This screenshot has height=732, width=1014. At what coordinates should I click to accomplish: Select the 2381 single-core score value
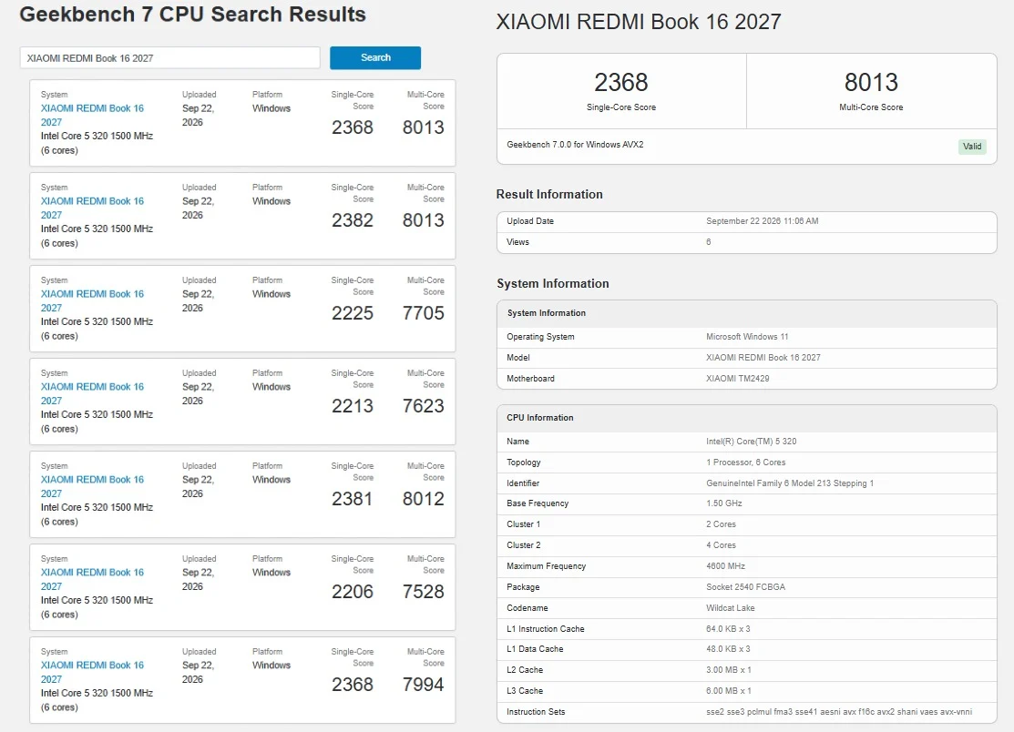tap(353, 499)
